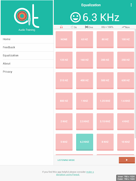Tap the 3s timer clock icon
The width and height of the screenshot is (136, 181).
click(72, 27)
